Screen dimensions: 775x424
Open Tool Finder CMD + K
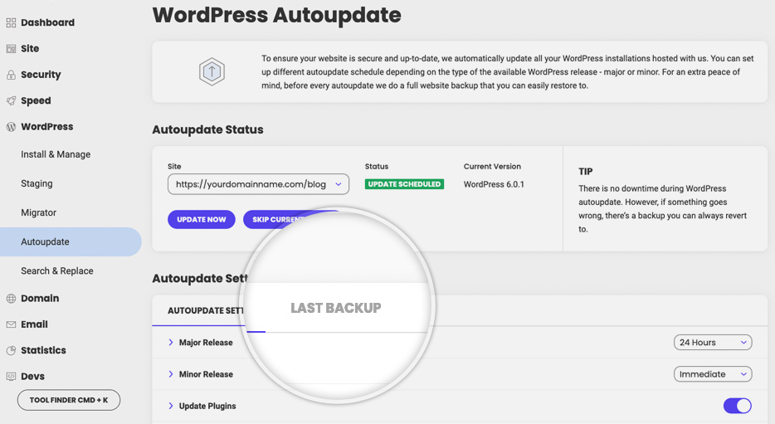click(69, 400)
